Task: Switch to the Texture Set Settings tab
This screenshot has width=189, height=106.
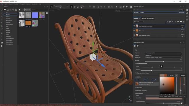Action: point(148,19)
